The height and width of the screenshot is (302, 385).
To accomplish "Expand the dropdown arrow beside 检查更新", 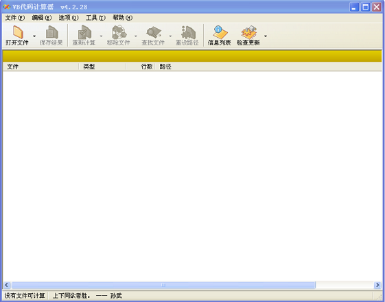I will [266, 36].
